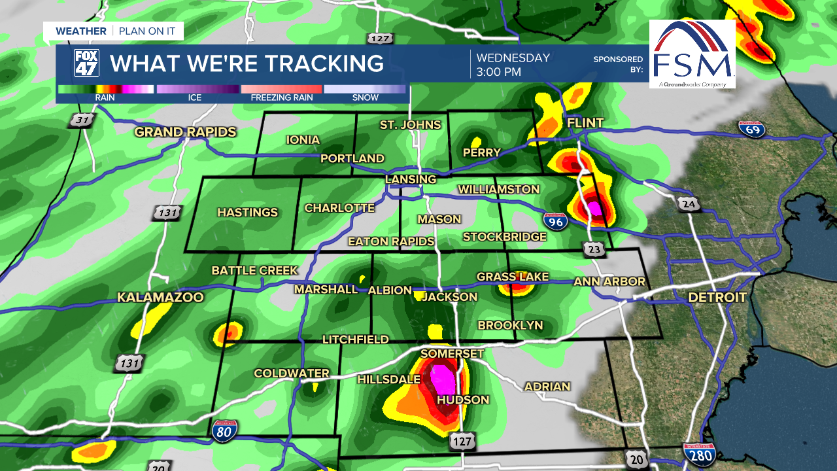
Task: Select the Wednesday 3:00 PM timestamp
Action: [x=513, y=65]
